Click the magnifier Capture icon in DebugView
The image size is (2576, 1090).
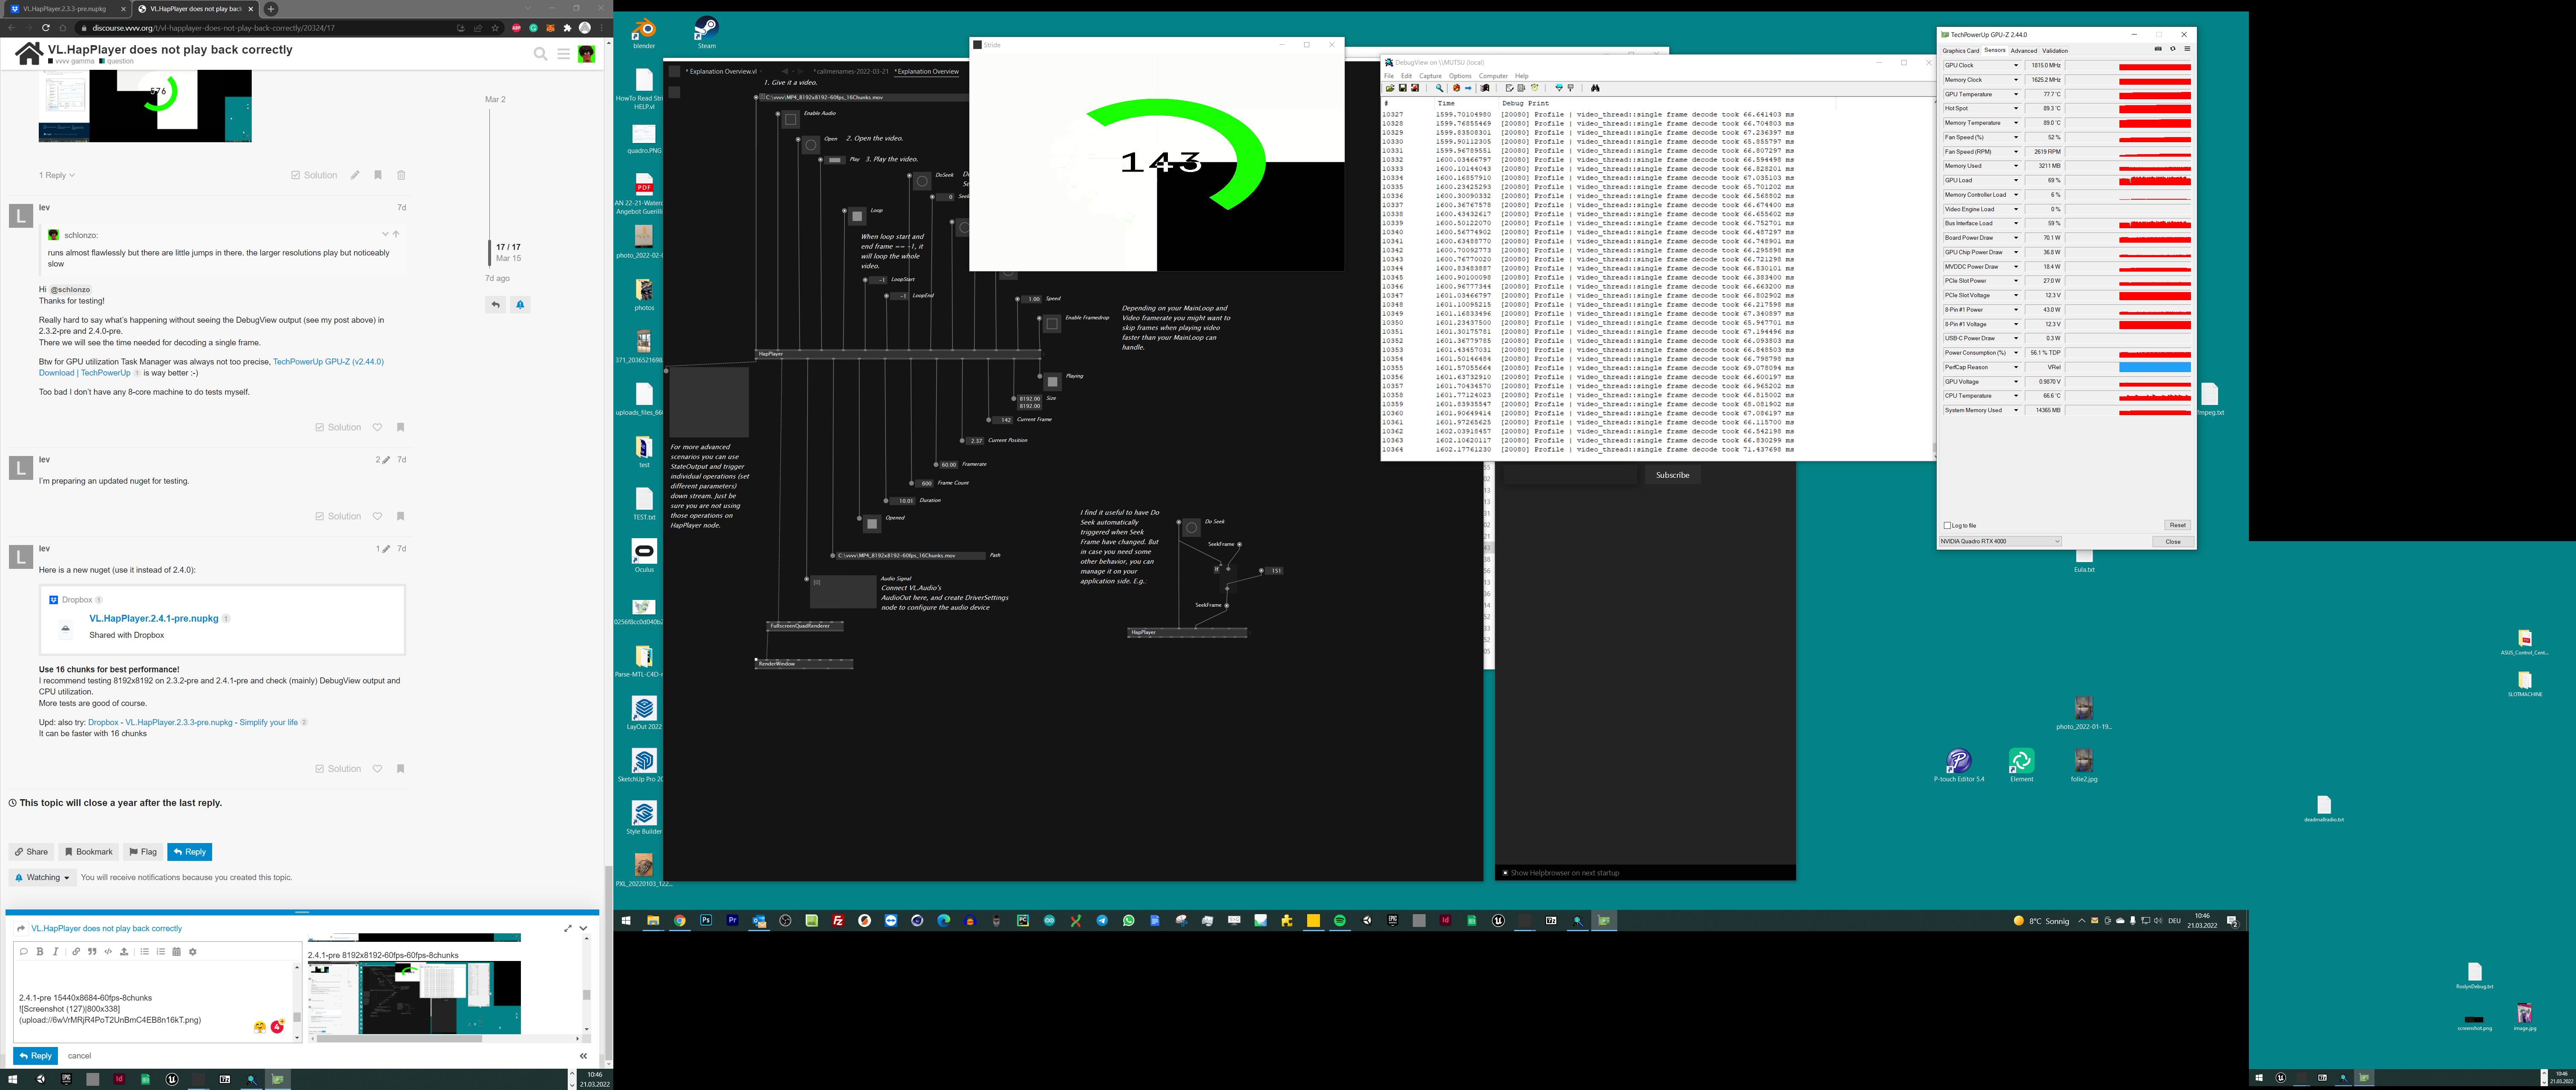click(x=1439, y=88)
